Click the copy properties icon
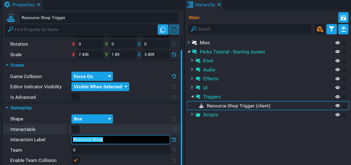The height and width of the screenshot is (165, 351). coord(163,30)
